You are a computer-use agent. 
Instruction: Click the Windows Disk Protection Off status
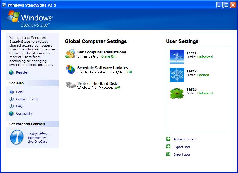(x=117, y=88)
